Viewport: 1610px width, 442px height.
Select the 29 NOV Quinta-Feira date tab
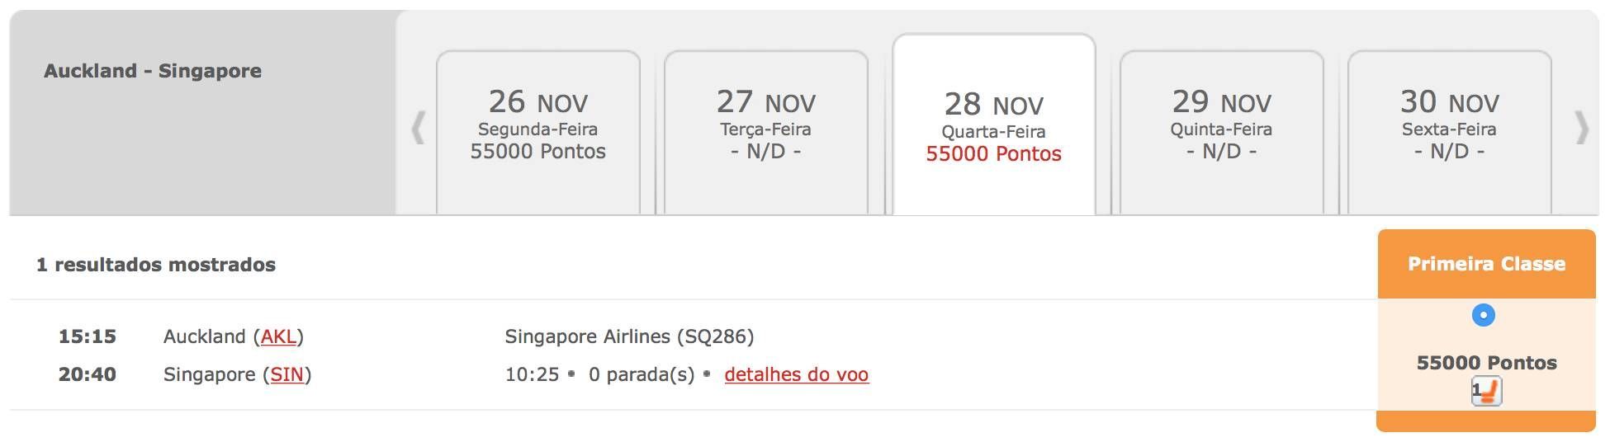click(1222, 133)
